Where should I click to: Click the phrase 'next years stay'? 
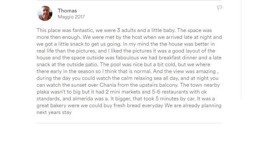point(54,112)
